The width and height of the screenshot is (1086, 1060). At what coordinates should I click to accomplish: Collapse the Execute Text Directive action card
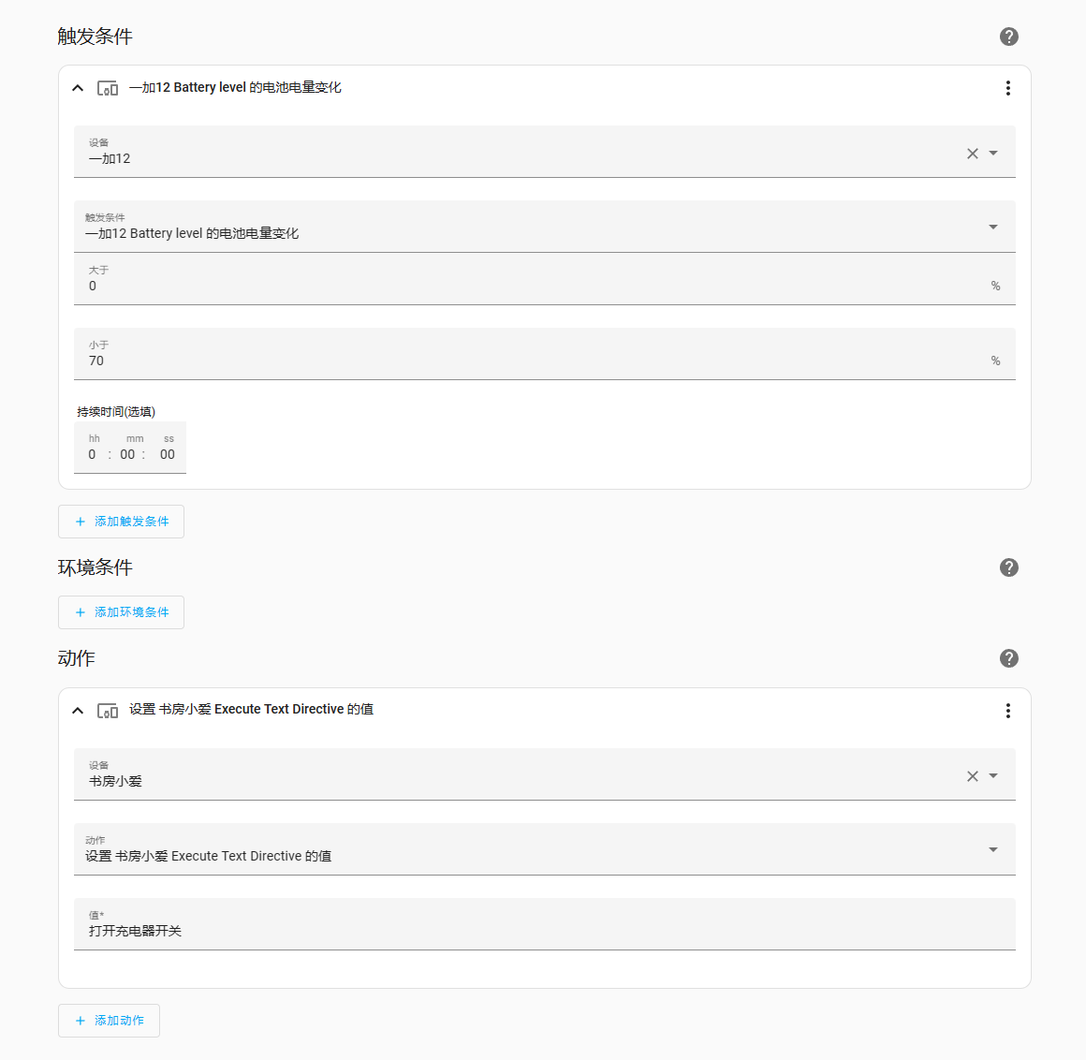[x=79, y=710]
